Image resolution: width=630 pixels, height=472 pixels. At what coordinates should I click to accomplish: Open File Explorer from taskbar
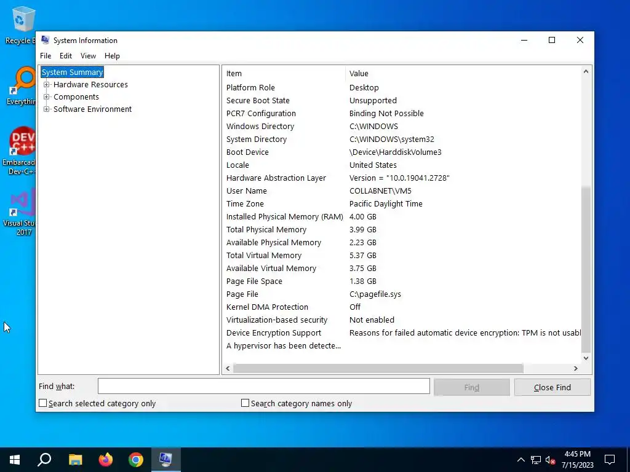point(75,460)
